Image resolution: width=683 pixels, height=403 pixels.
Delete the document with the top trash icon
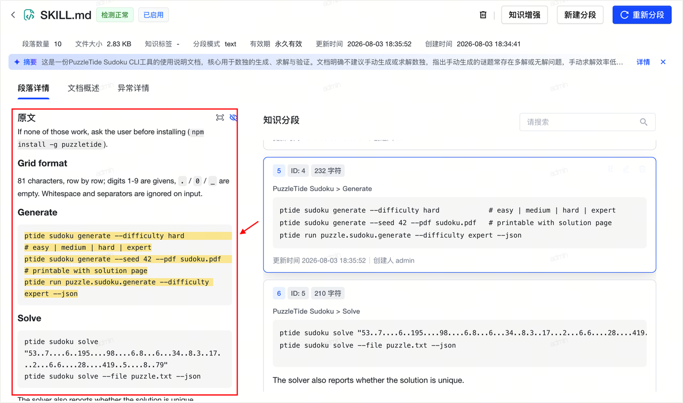[x=483, y=15]
